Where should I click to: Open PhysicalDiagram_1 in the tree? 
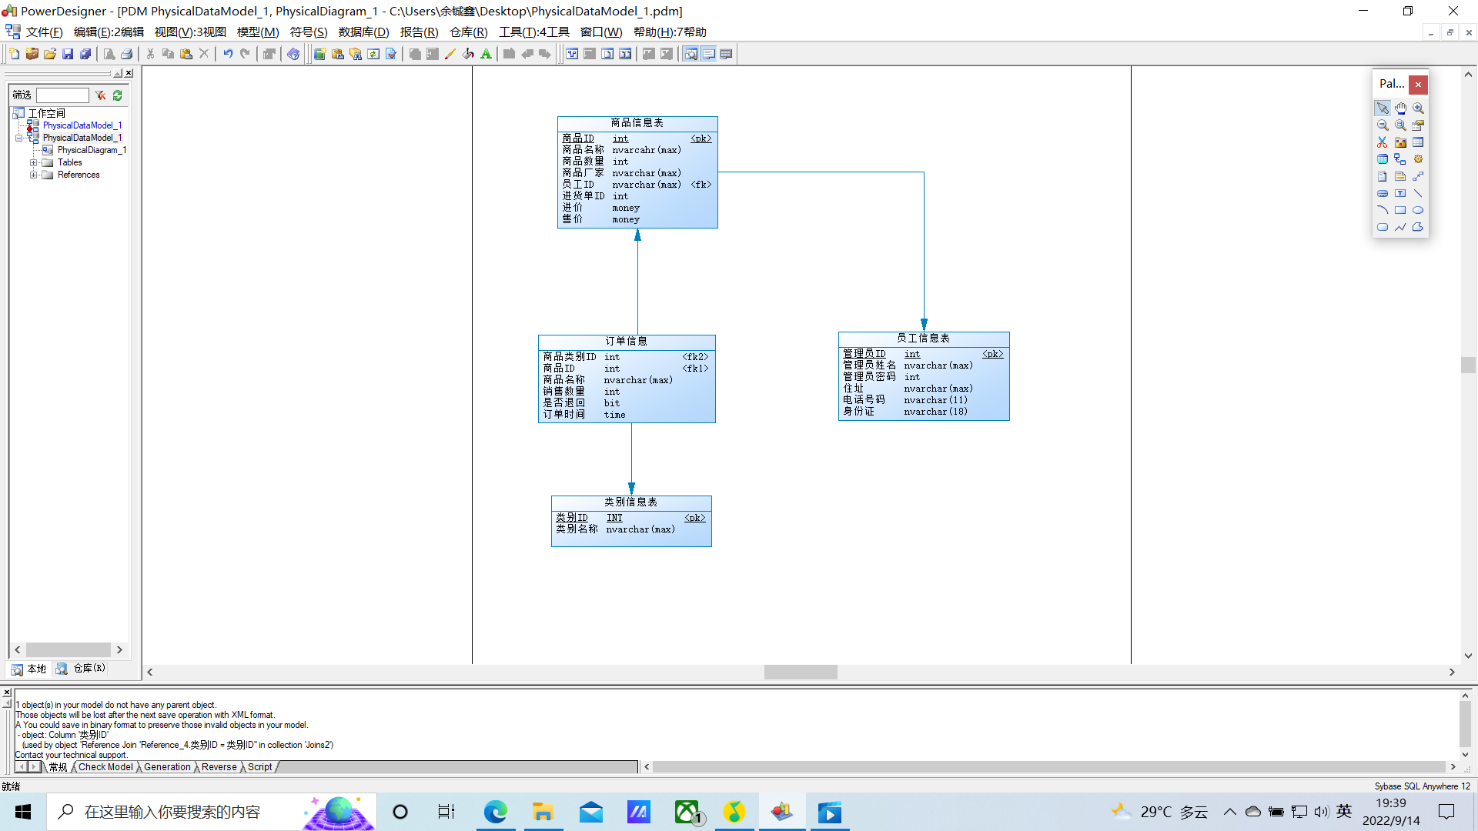(91, 150)
